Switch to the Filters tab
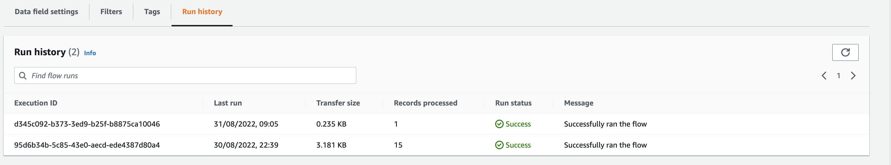This screenshot has height=165, width=891. pyautogui.click(x=111, y=12)
